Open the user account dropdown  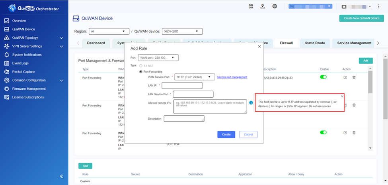(x=356, y=6)
